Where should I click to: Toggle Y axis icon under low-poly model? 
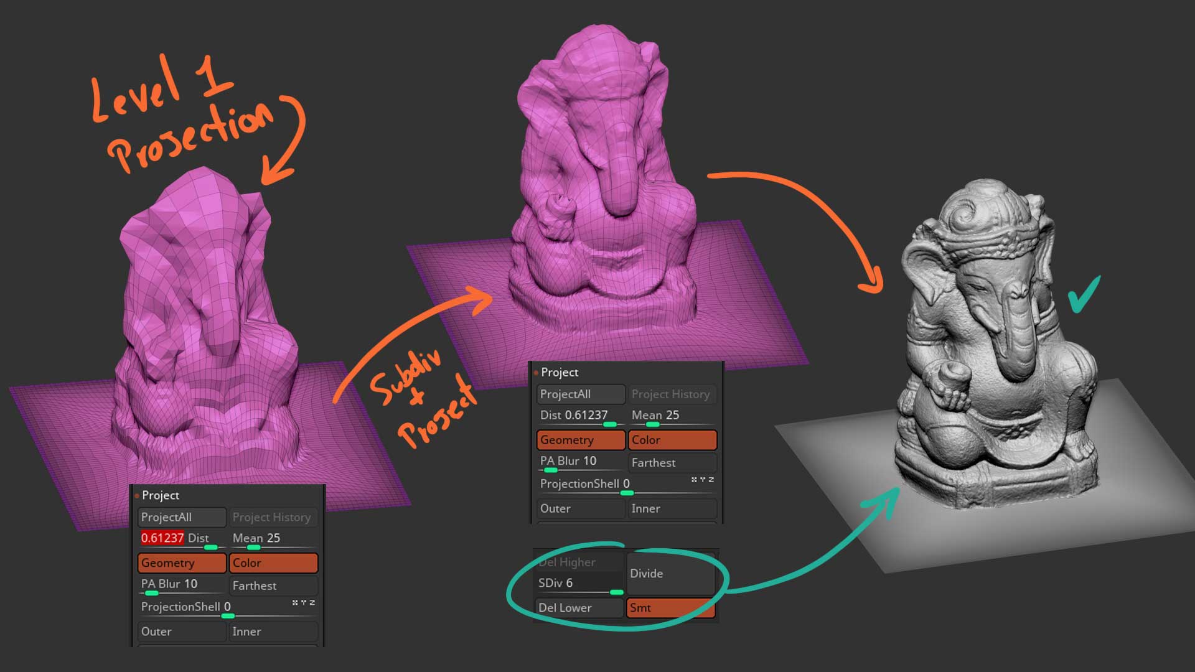coord(303,602)
